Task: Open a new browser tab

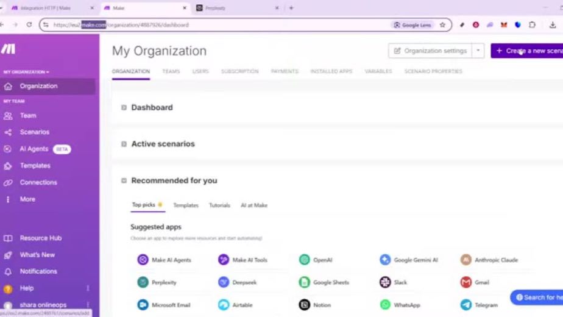Action: [x=291, y=7]
